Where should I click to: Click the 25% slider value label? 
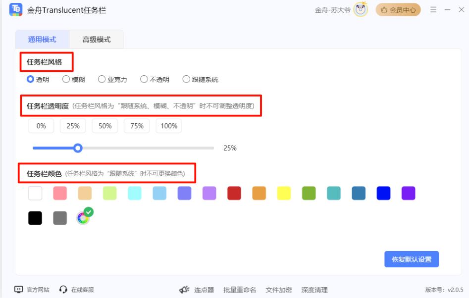(230, 148)
